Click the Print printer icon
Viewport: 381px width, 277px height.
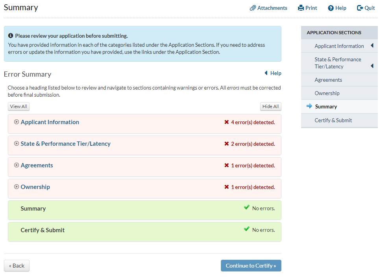pos(301,8)
